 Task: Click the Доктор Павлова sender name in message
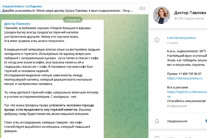[17, 24]
